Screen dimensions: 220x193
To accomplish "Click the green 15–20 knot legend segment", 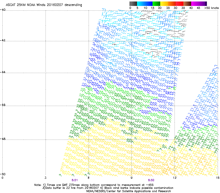I will click(156, 4).
